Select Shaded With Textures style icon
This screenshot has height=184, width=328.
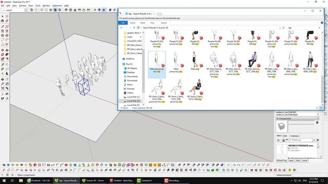55,10
